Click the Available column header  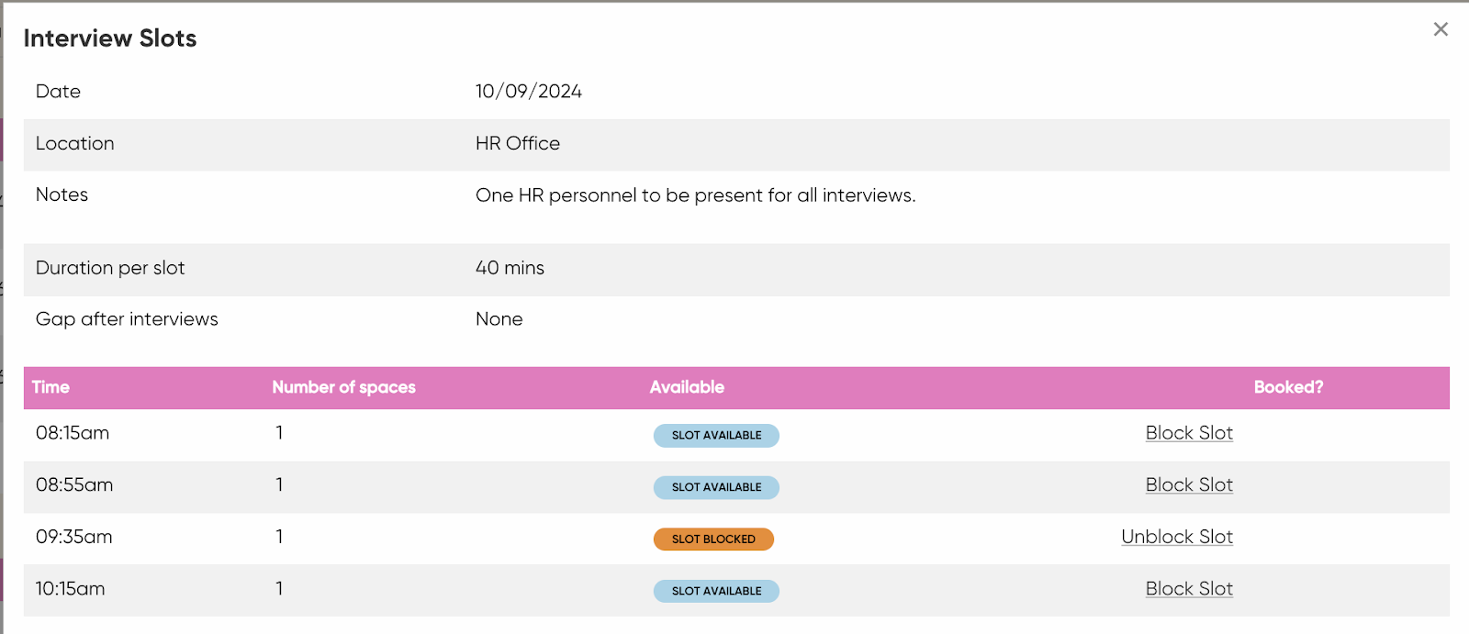(687, 387)
